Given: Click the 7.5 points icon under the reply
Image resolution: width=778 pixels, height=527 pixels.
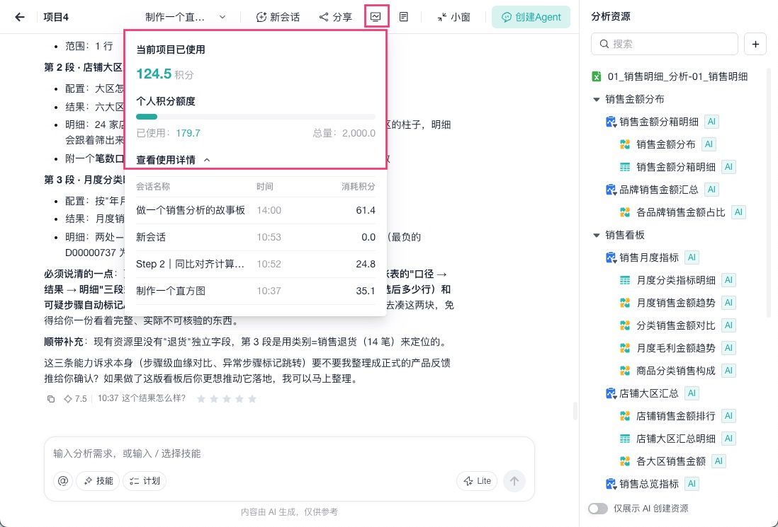Looking at the screenshot, I should 68,399.
